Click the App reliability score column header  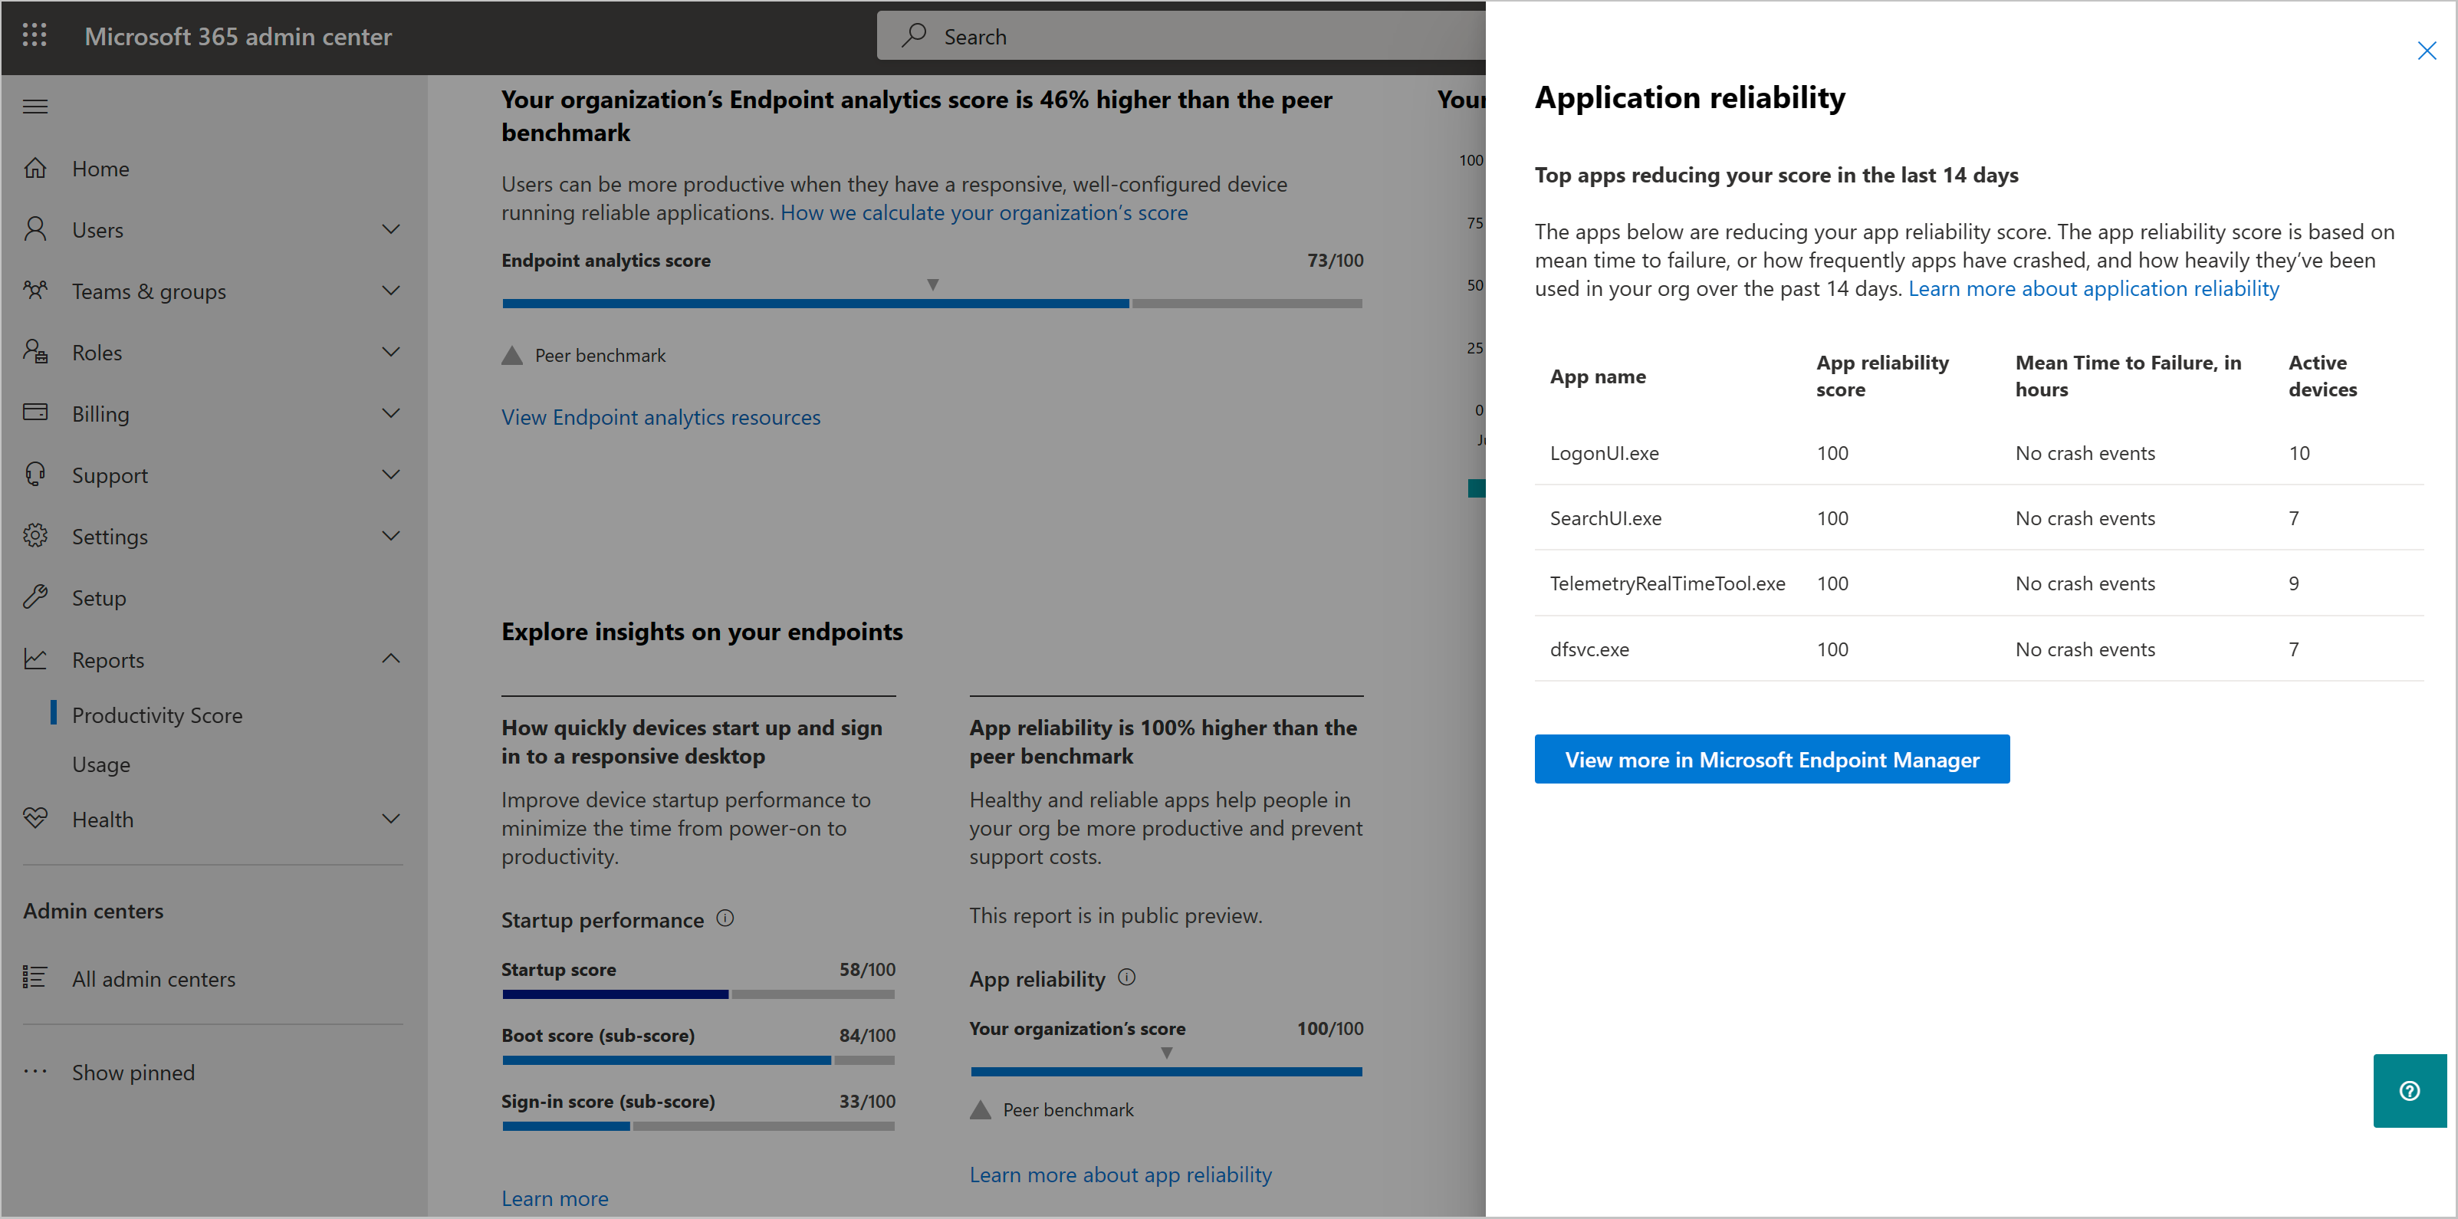[1883, 376]
